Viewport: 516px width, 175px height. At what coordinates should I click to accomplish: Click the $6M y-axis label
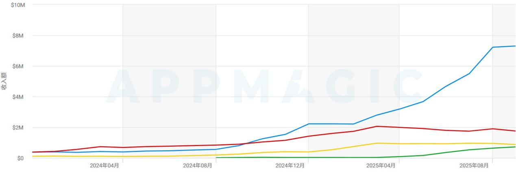[19, 66]
